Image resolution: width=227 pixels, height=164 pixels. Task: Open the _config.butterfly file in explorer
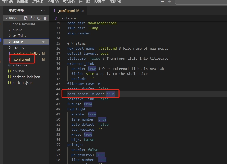[26, 53]
